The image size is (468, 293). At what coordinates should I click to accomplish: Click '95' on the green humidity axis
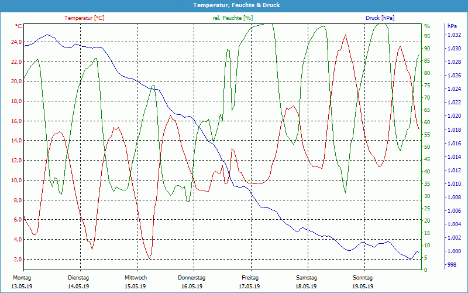point(427,36)
